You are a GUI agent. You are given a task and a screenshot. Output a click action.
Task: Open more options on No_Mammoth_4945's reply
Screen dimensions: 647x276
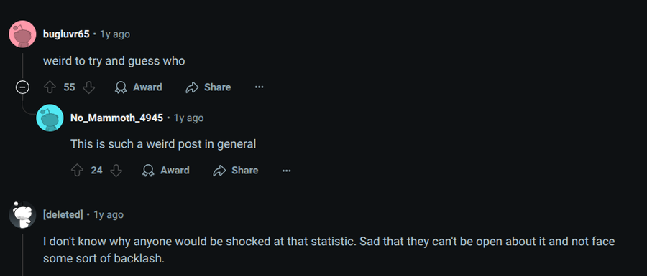pyautogui.click(x=286, y=171)
